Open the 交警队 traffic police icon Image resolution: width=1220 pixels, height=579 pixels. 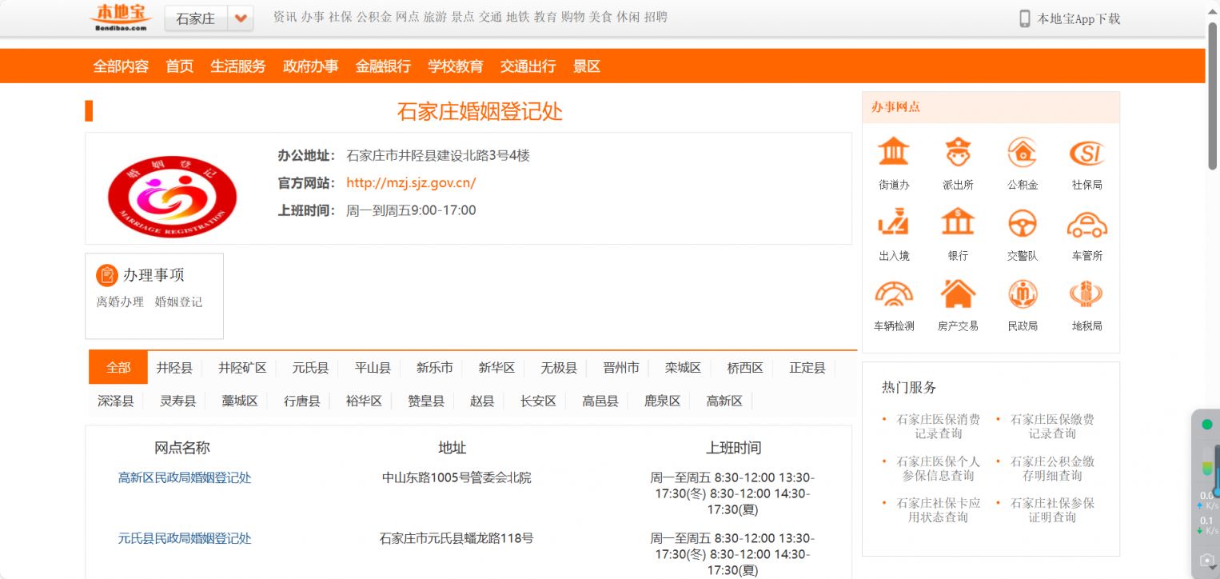click(1023, 223)
